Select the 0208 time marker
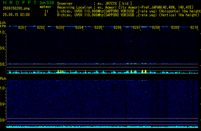201x131 pixels. pyautogui.click(x=156, y=27)
